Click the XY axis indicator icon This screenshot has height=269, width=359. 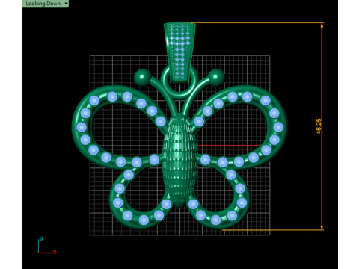pyautogui.click(x=47, y=246)
